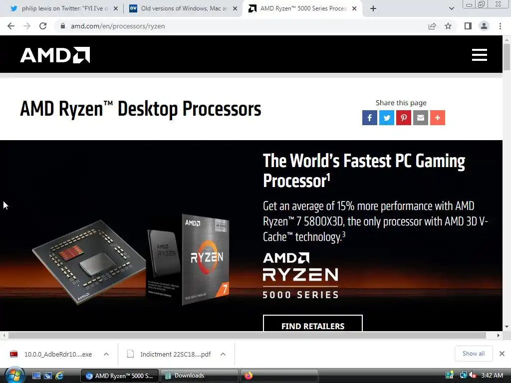Image resolution: width=511 pixels, height=383 pixels.
Task: Open the tab search dropdown arrow
Action: click(x=451, y=8)
